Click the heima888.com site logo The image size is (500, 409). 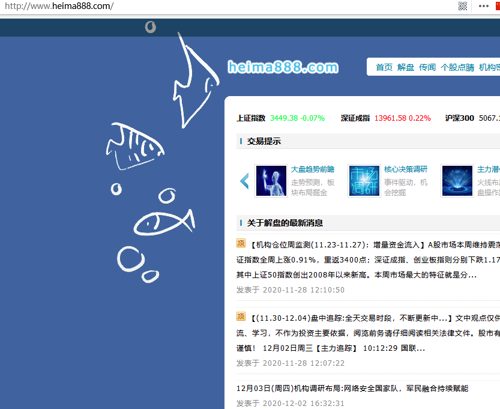pos(282,67)
